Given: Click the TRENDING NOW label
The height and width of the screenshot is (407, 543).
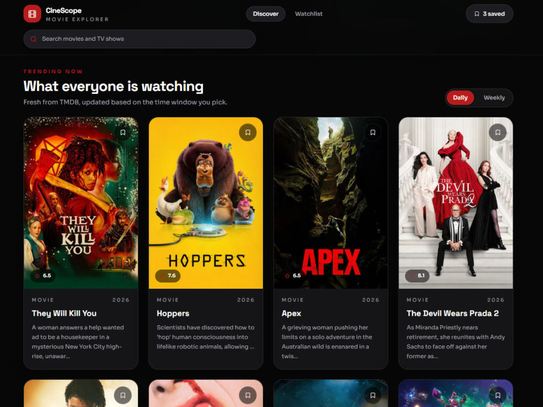Looking at the screenshot, I should 53,72.
